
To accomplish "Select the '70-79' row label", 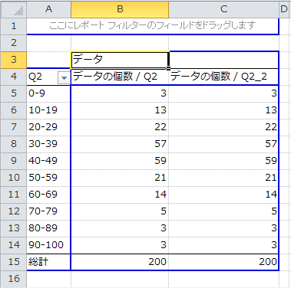I will (48, 211).
